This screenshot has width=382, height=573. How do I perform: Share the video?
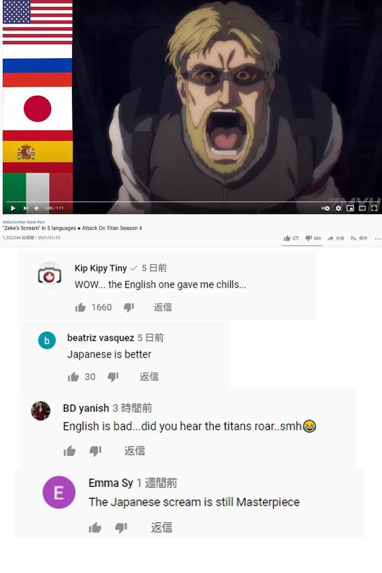336,238
